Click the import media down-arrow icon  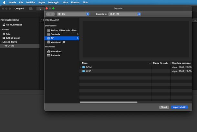pos(40,9)
